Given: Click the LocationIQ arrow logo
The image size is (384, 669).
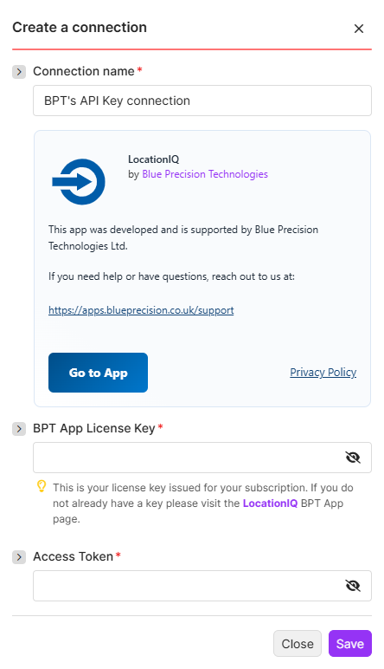Looking at the screenshot, I should [x=79, y=182].
